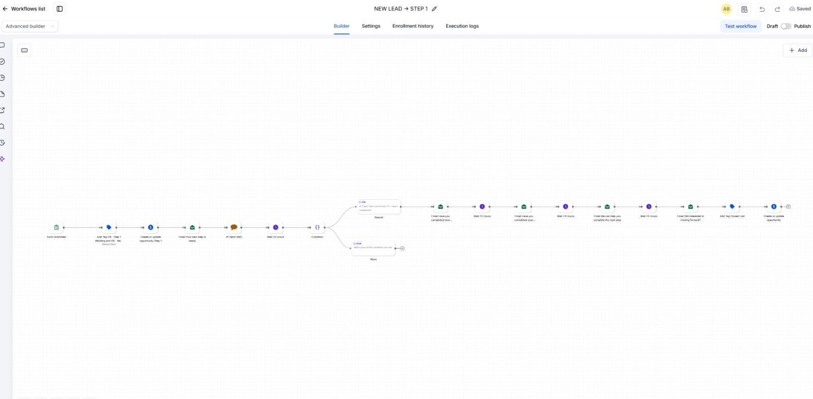Go to the Enrollment history tab

pyautogui.click(x=413, y=26)
